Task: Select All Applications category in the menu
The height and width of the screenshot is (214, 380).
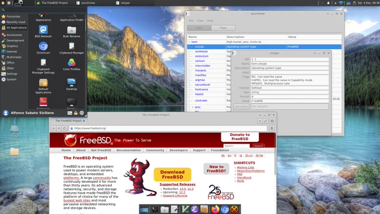Action: [x=14, y=27]
